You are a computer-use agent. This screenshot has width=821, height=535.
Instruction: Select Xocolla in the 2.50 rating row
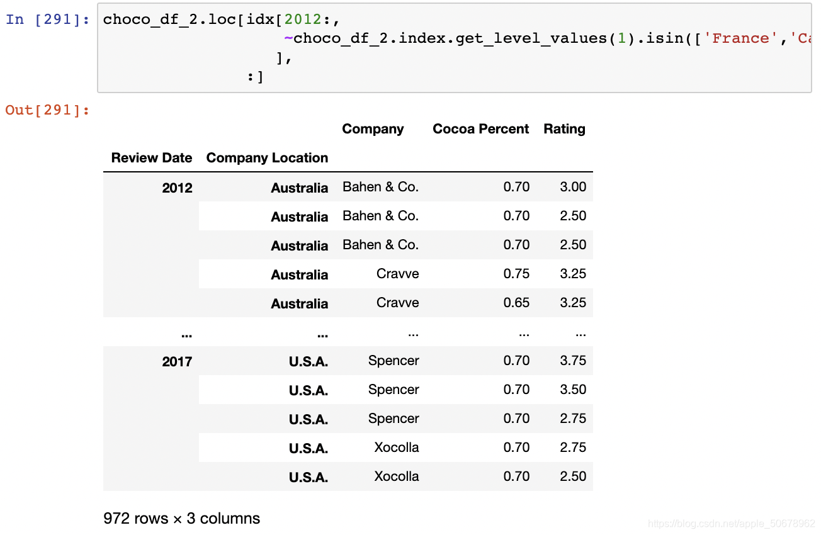(397, 476)
